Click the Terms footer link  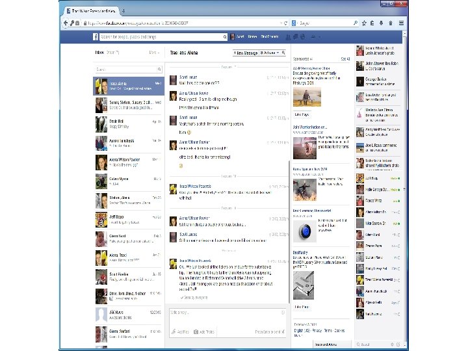(x=328, y=331)
